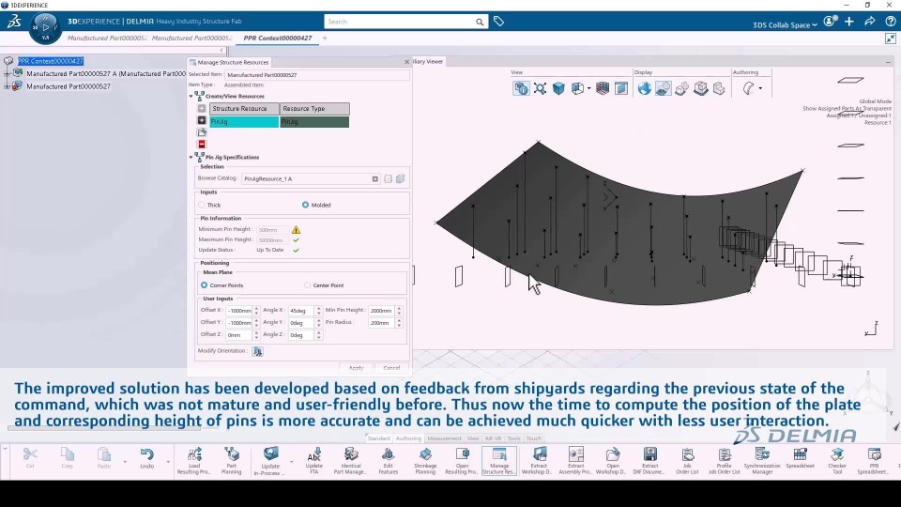This screenshot has height=507, width=901.
Task: Open the catalog browser icon
Action: tap(388, 178)
